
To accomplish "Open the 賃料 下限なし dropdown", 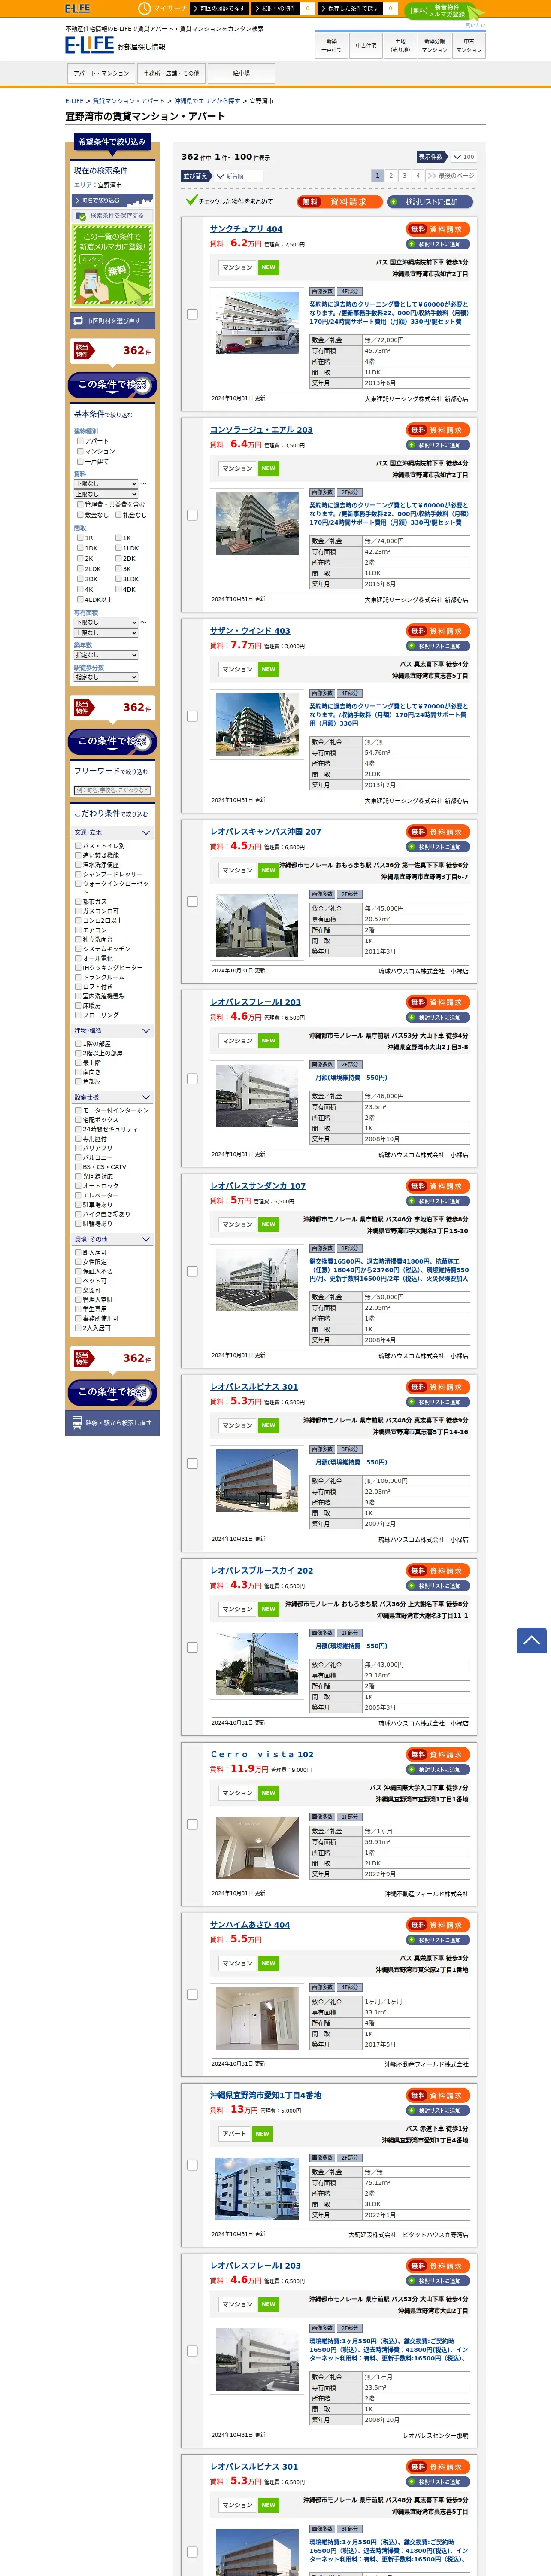I will pyautogui.click(x=106, y=484).
